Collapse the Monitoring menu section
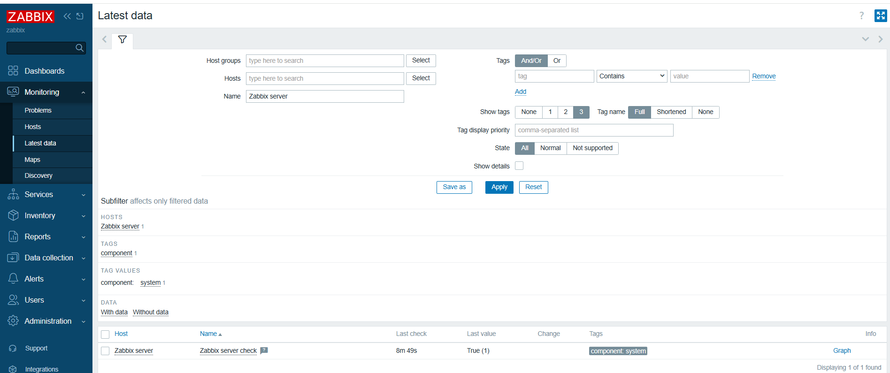This screenshot has height=373, width=890. [x=83, y=92]
